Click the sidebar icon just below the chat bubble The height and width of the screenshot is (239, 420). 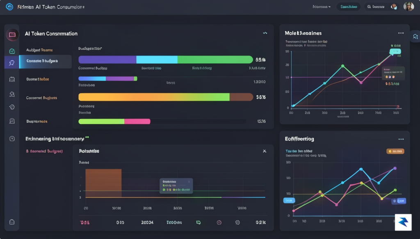(12, 79)
